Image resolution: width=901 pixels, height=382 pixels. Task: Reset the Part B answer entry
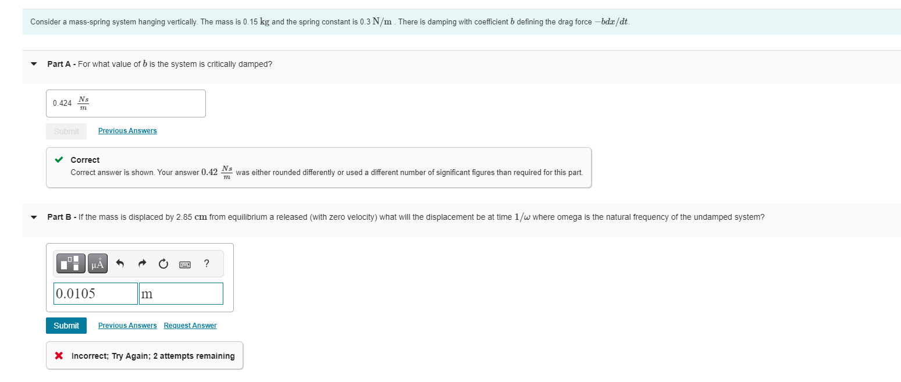[x=163, y=263]
